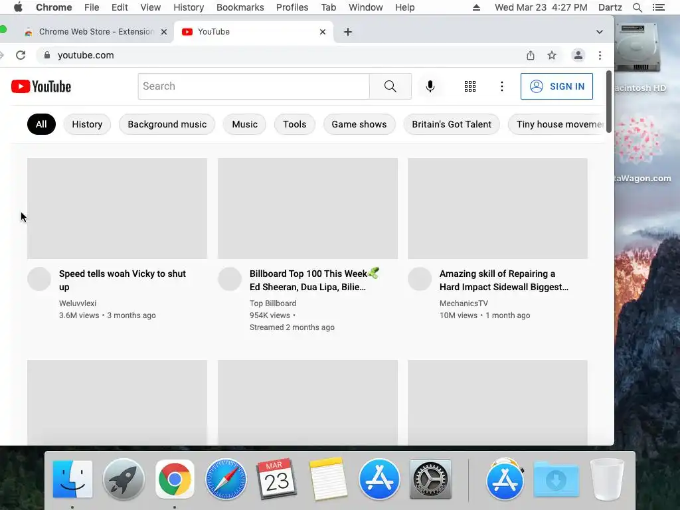The image size is (680, 510).
Task: Close the Chrome Web Store tab
Action: (164, 32)
